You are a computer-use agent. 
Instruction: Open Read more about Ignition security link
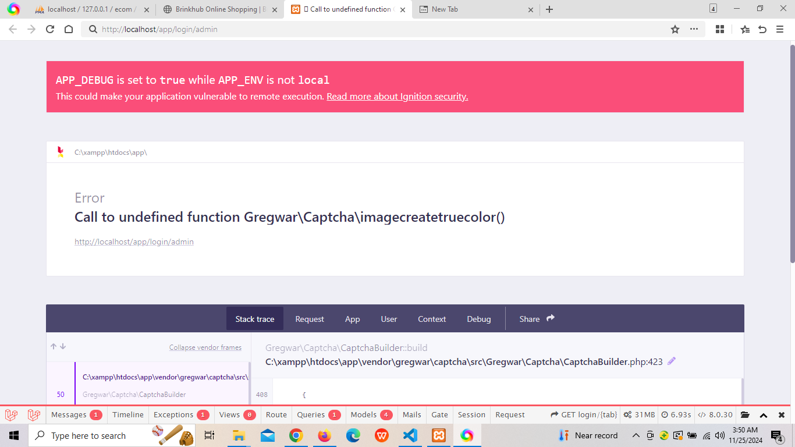click(397, 97)
